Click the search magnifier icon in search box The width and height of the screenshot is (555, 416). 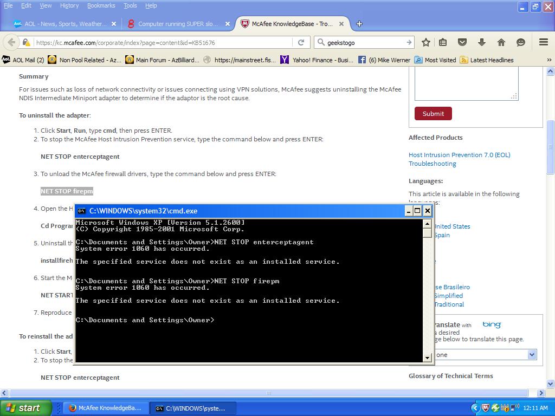coord(321,42)
